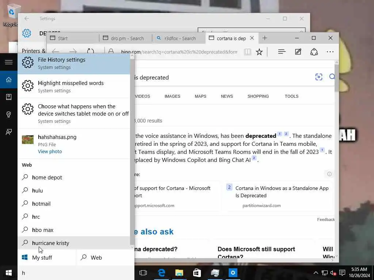Click the network tray icon

(x=324, y=273)
